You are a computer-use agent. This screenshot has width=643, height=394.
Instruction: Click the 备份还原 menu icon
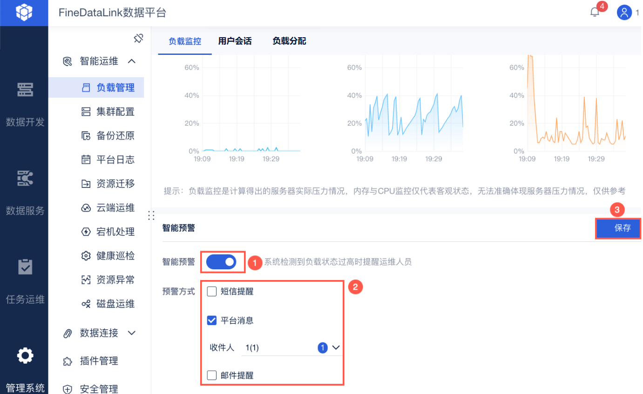click(86, 136)
